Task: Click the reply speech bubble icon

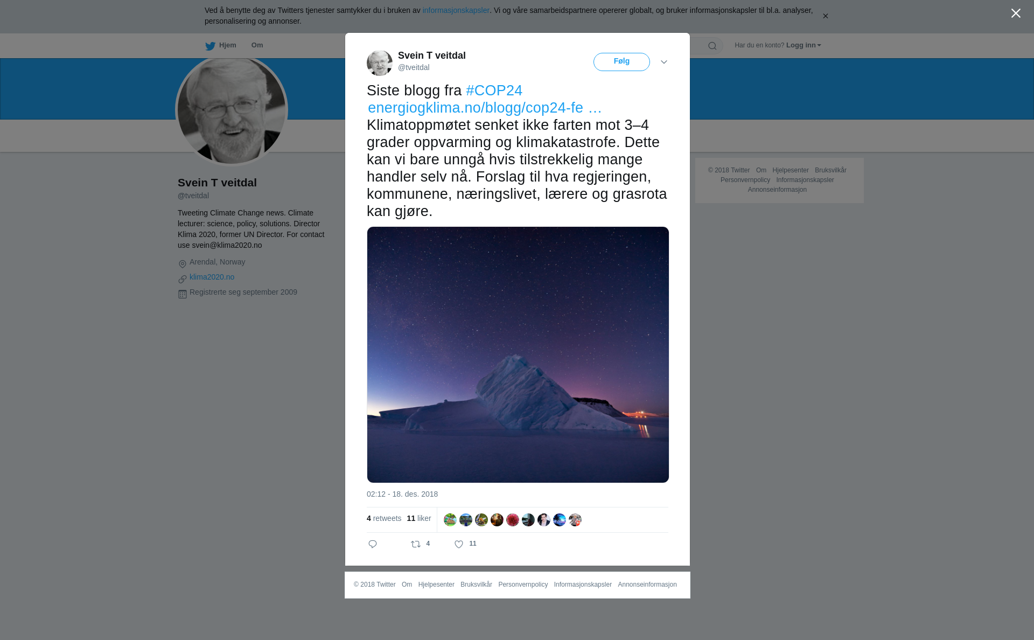Action: click(373, 544)
